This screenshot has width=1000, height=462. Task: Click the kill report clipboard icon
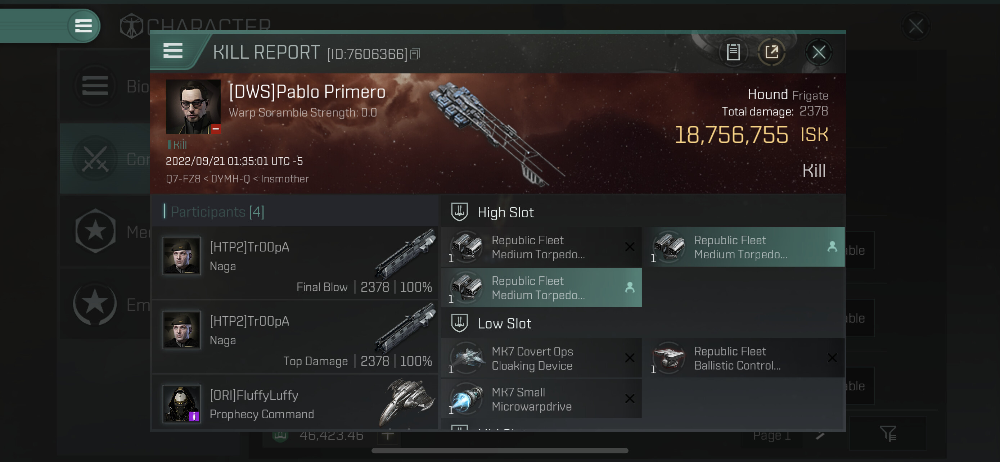coord(733,52)
